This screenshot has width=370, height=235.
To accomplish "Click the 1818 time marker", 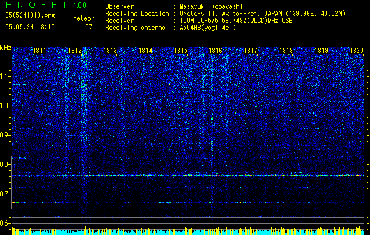I will (x=286, y=50).
